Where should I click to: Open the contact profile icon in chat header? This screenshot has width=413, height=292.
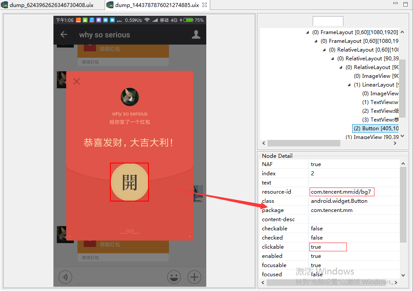(196, 35)
